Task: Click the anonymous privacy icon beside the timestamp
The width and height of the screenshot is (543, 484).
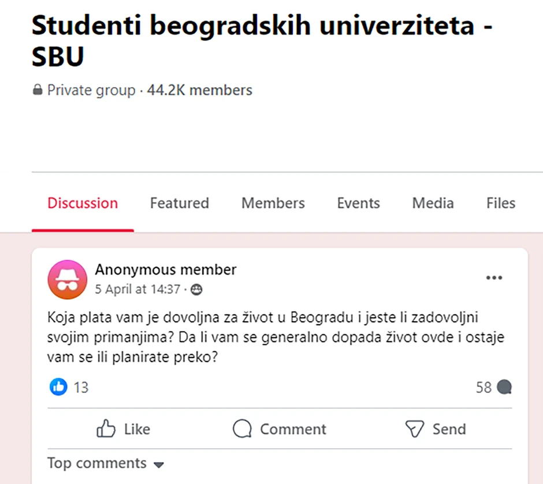Action: pyautogui.click(x=196, y=289)
